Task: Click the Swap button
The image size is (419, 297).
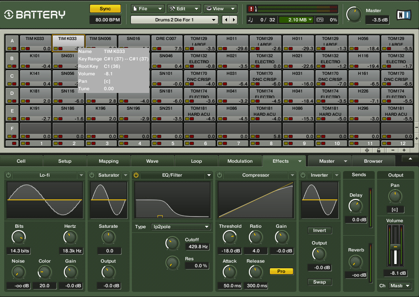Action: [x=320, y=282]
